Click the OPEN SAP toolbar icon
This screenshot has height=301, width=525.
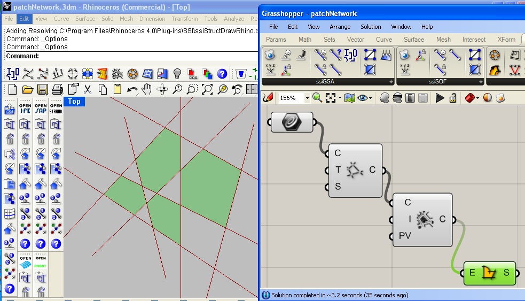(41, 109)
